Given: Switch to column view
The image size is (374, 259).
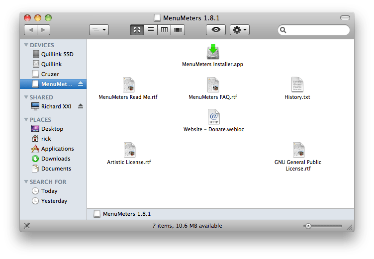Looking at the screenshot, I should pos(164,30).
